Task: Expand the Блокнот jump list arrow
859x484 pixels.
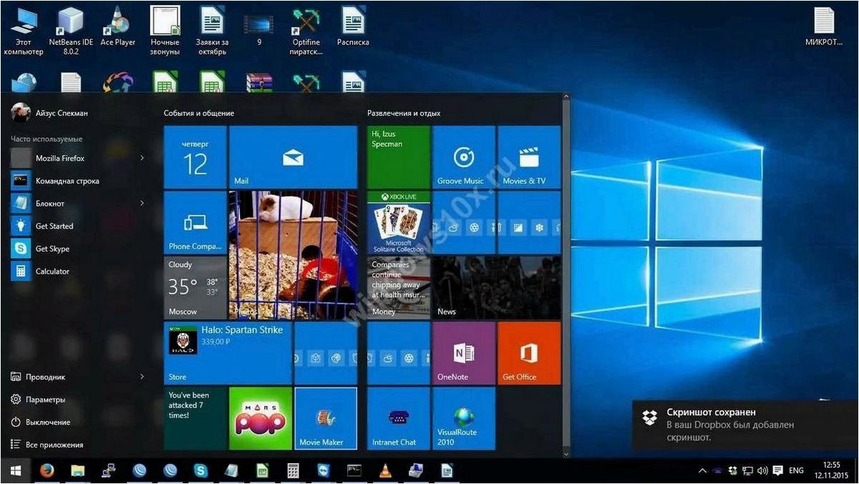Action: pos(142,203)
